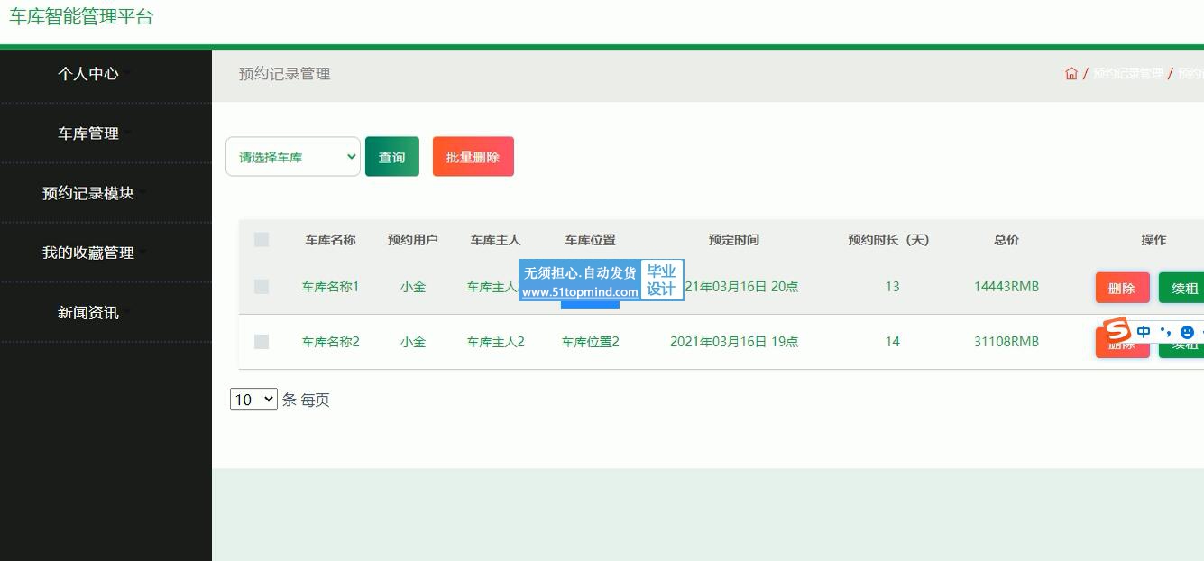Click the 车库名称1 cell
1204x561 pixels.
click(x=331, y=287)
